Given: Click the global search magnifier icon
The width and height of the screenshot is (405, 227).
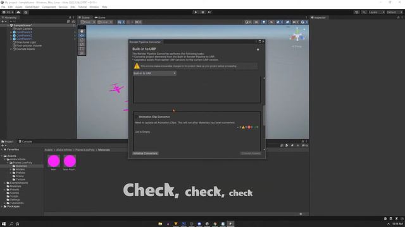Looking at the screenshot, I should click(364, 12).
